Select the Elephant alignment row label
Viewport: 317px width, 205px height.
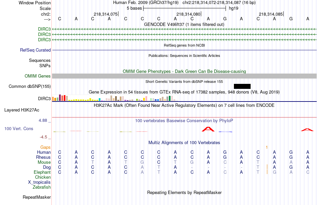42,172
